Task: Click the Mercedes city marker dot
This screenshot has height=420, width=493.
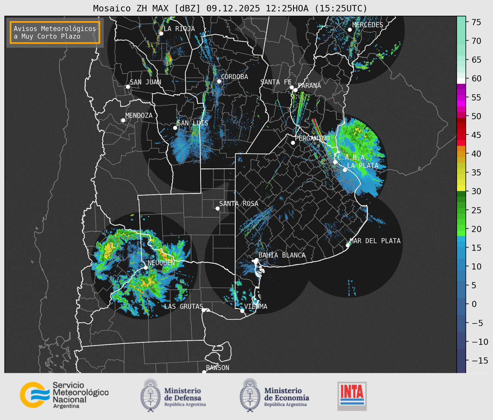Action: click(350, 30)
